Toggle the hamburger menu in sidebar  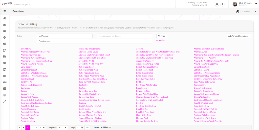[x=5, y=11]
